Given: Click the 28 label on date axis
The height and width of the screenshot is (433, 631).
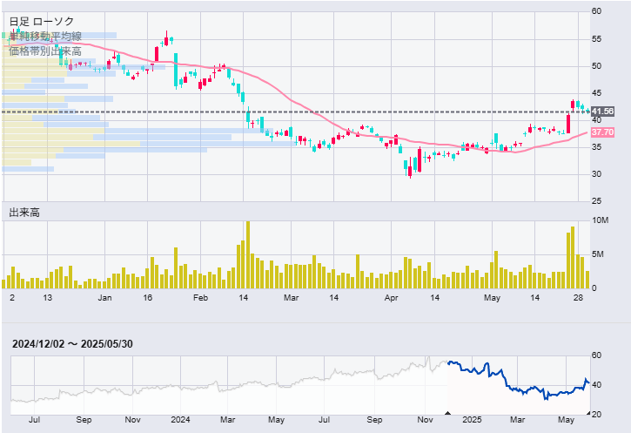Looking at the screenshot, I should 578,298.
